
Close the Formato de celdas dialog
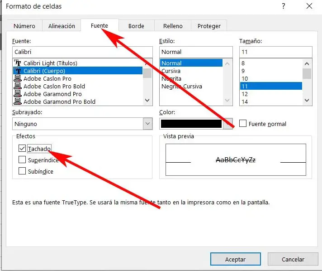[309, 6]
